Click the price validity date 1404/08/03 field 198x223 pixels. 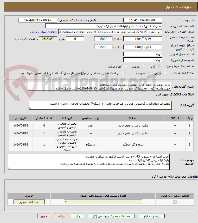point(143,47)
